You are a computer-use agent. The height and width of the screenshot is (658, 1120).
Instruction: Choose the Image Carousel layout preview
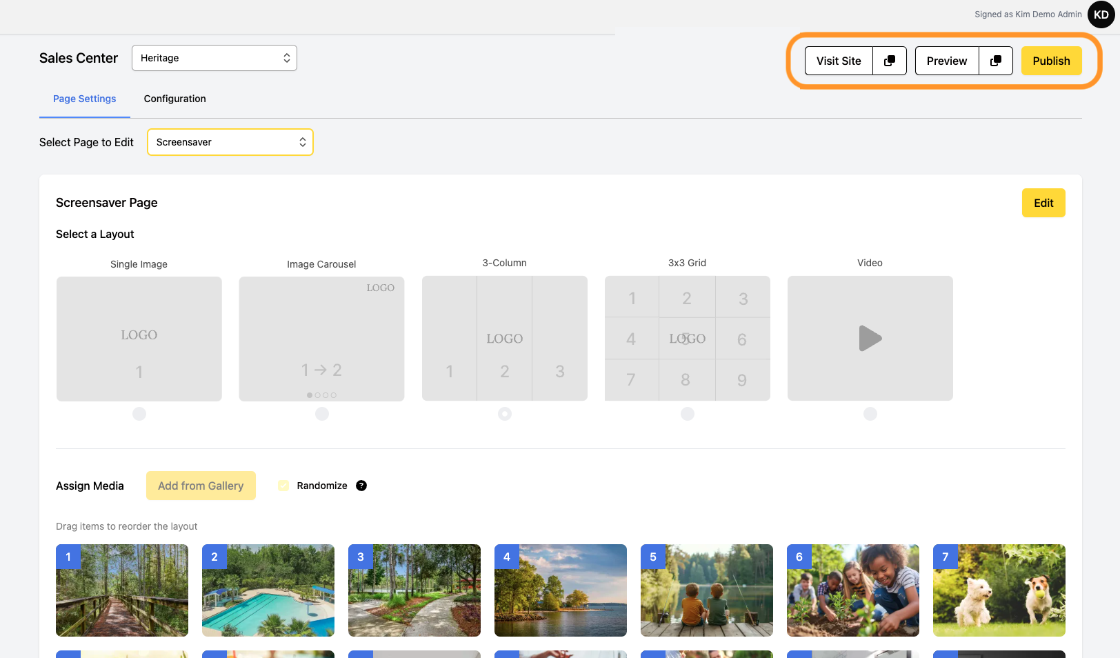tap(322, 339)
